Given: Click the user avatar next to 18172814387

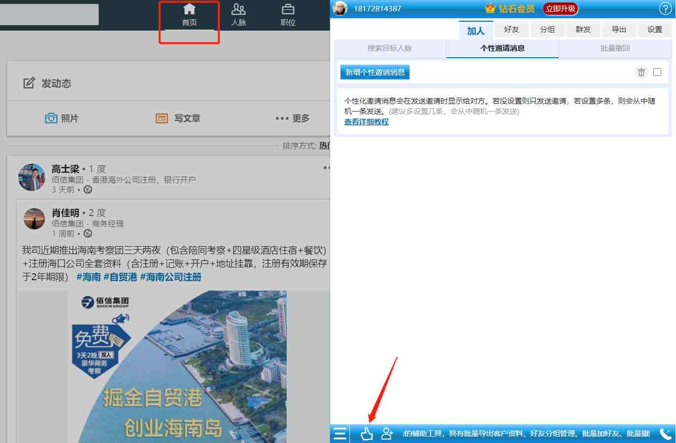Looking at the screenshot, I should [340, 8].
